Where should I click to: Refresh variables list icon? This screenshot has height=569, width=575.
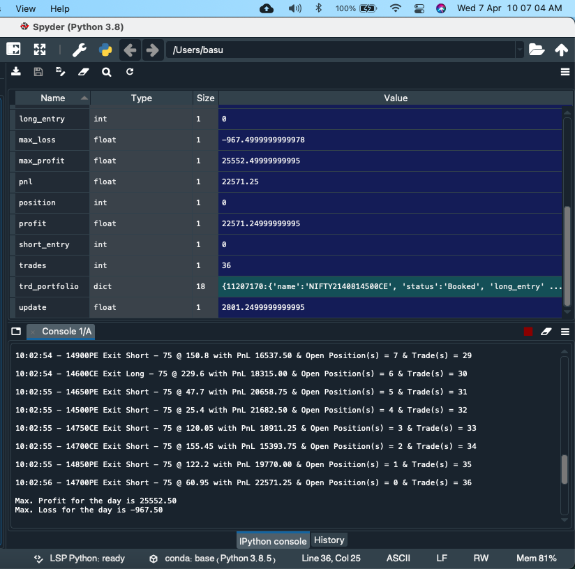[x=130, y=71]
